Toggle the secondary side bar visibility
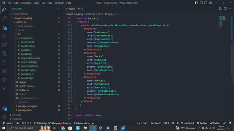The width and height of the screenshot is (234, 131). pos(206,3)
